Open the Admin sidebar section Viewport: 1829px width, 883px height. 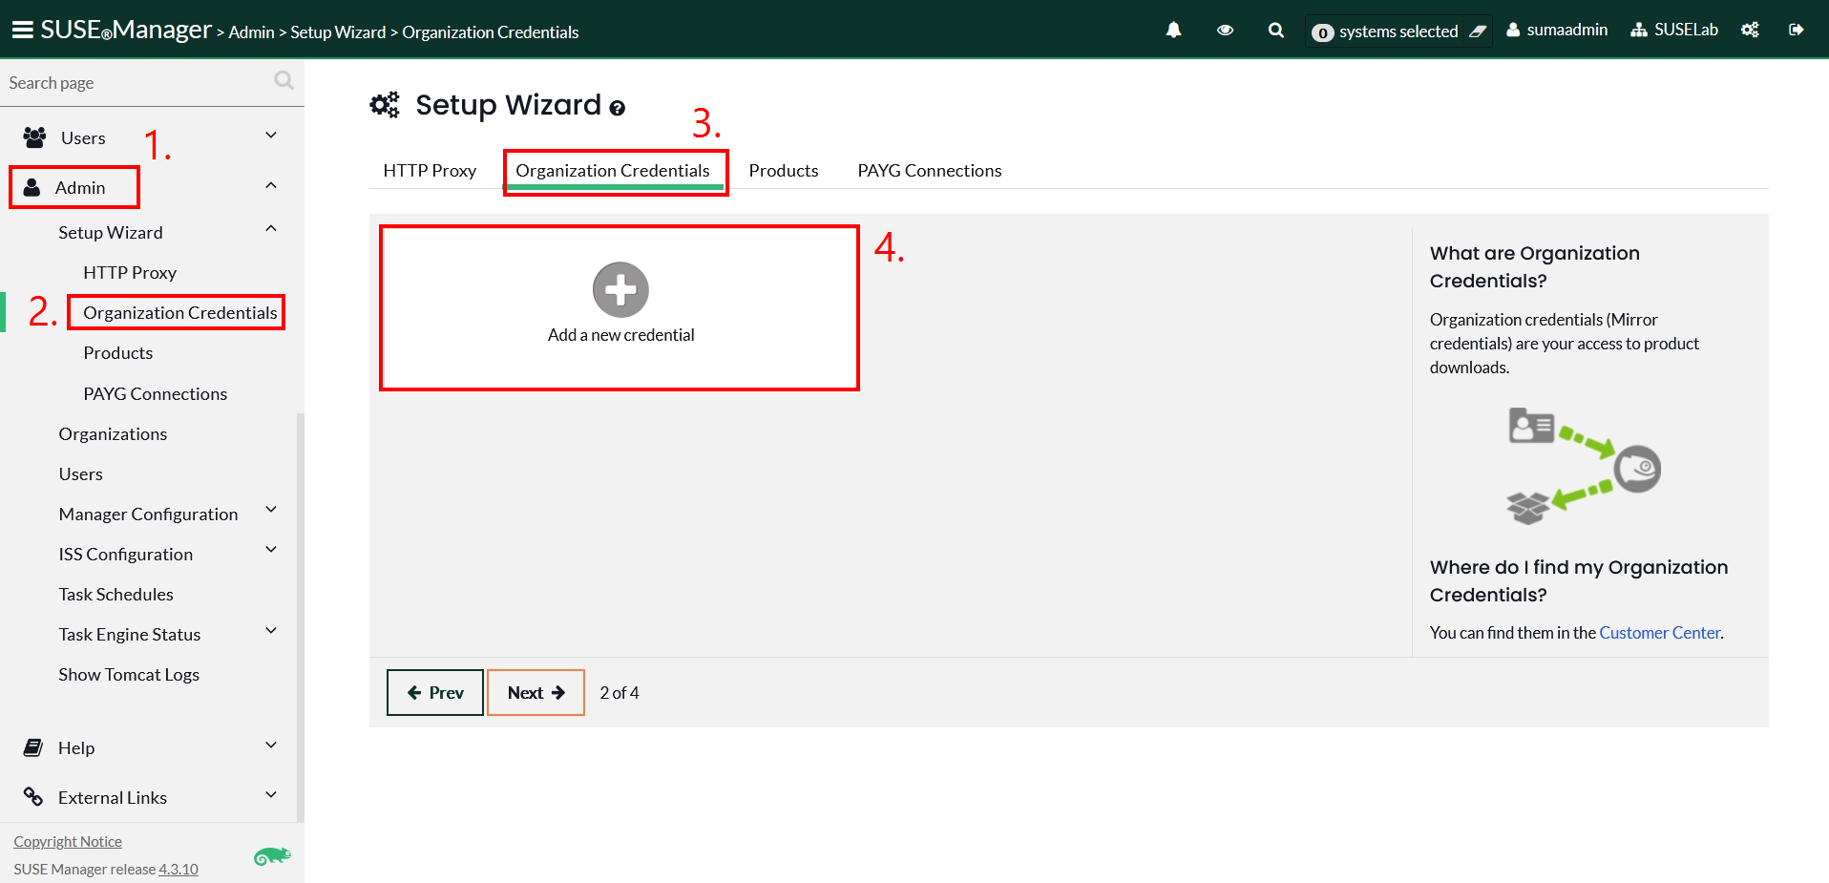click(x=80, y=188)
